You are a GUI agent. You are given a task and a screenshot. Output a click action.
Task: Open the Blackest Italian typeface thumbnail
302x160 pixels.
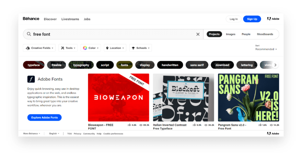click(183, 98)
